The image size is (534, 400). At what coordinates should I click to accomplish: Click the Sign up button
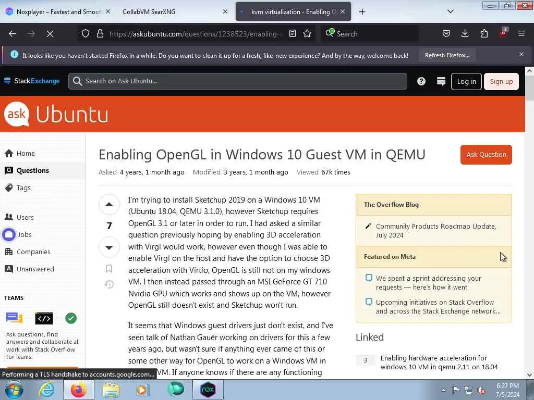point(501,82)
